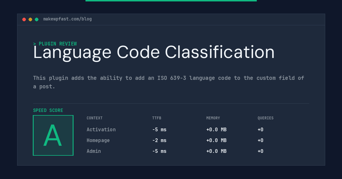Image resolution: width=342 pixels, height=179 pixels.
Task: Click the makewpfast.com/blog address text
Action: point(68,19)
